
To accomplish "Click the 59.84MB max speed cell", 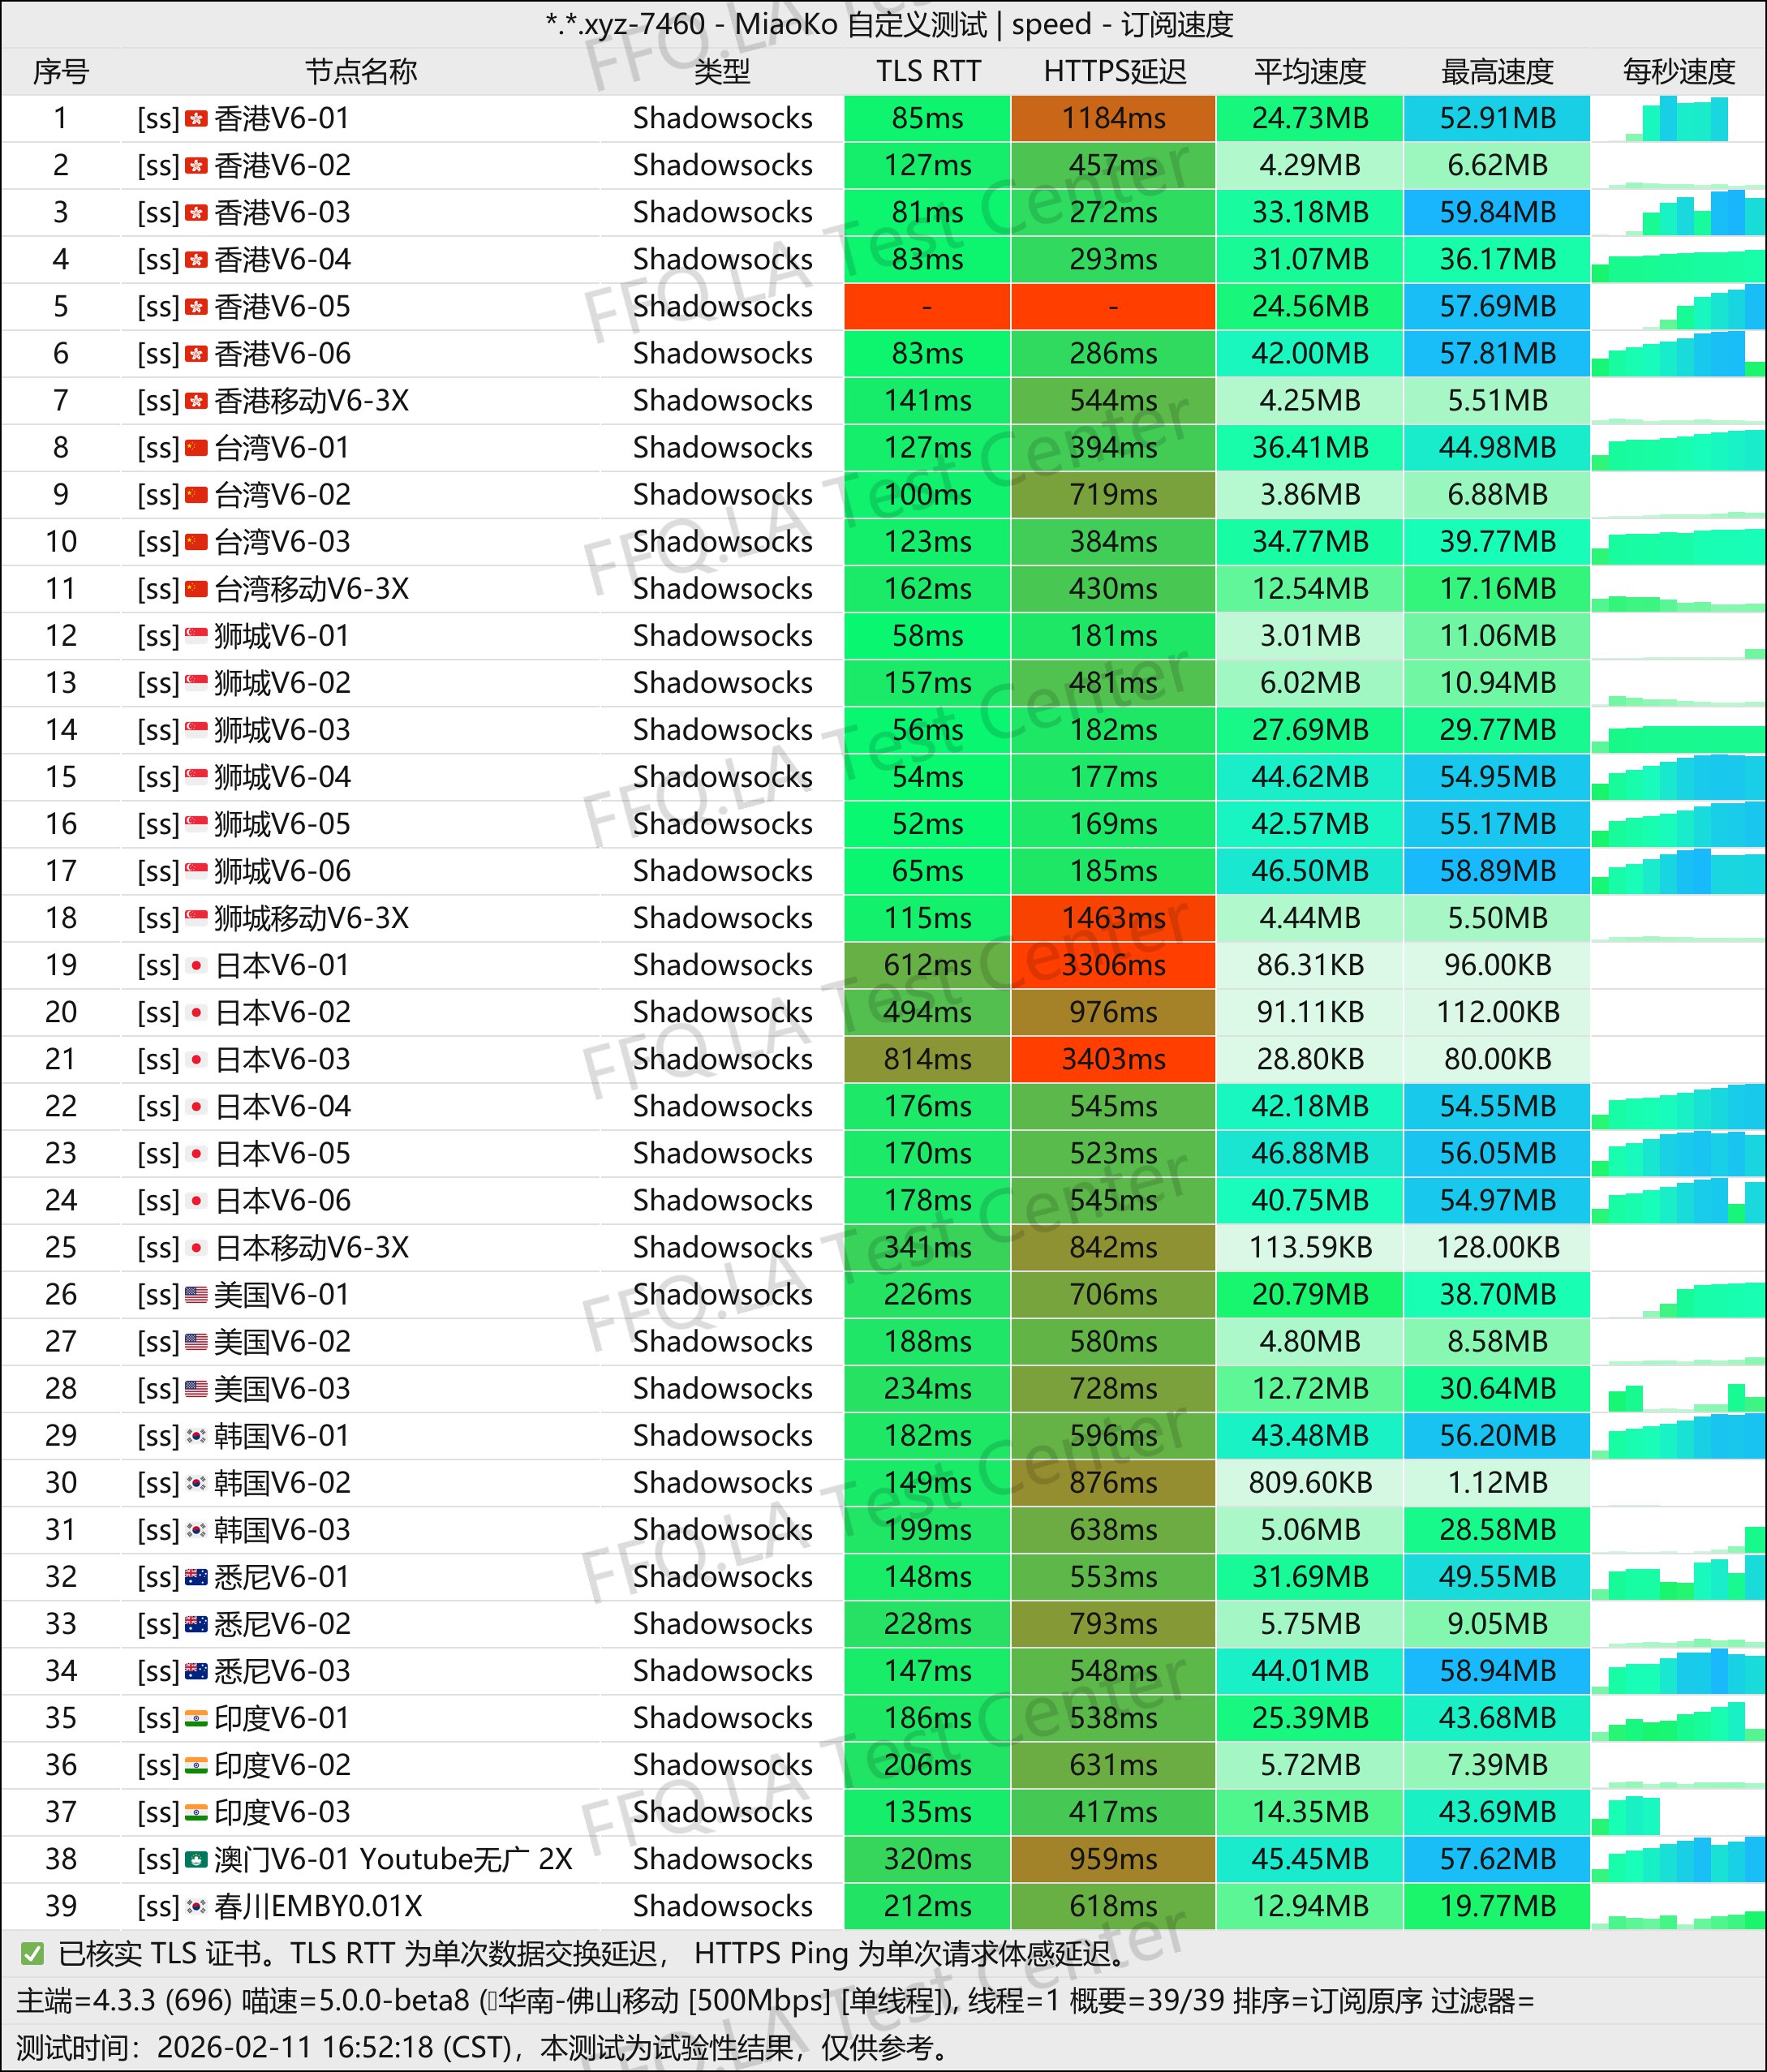I will [1497, 212].
